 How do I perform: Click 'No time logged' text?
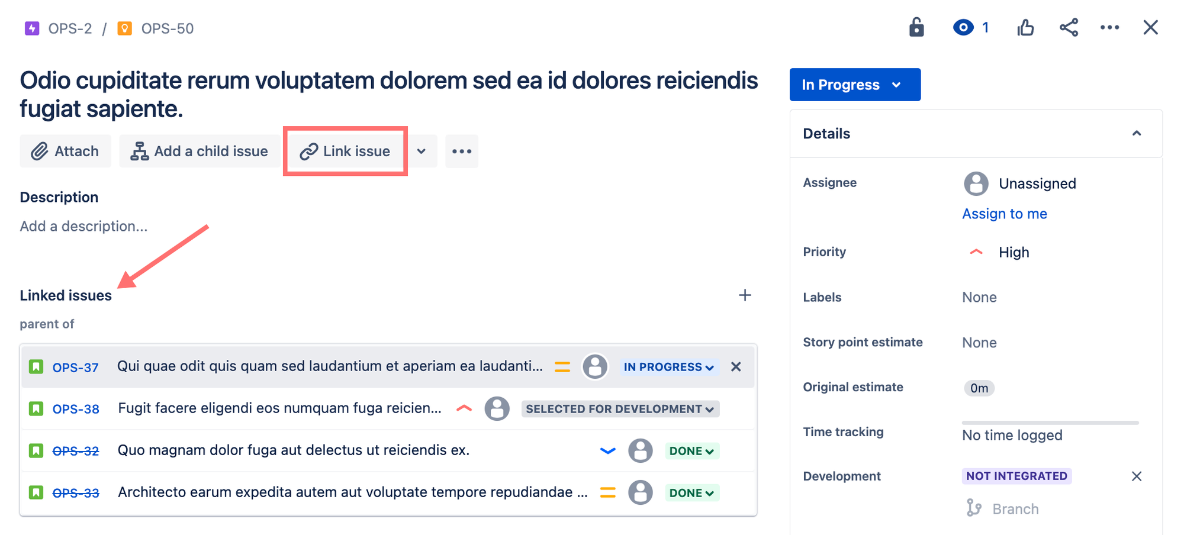[x=1012, y=436]
